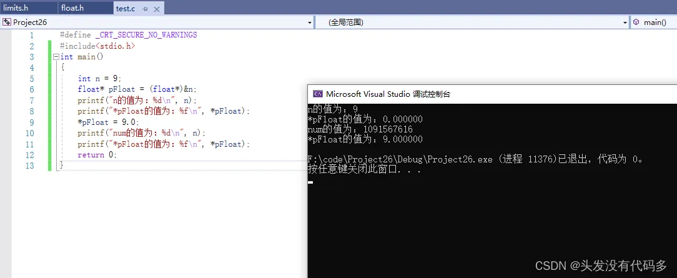677x278 pixels.
Task: Click the Microsoft Visual Studio 调试控制台 title bar
Action: tap(492, 94)
